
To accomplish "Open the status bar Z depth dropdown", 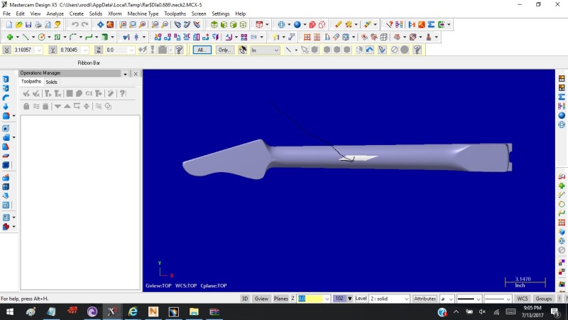I will pyautogui.click(x=327, y=299).
